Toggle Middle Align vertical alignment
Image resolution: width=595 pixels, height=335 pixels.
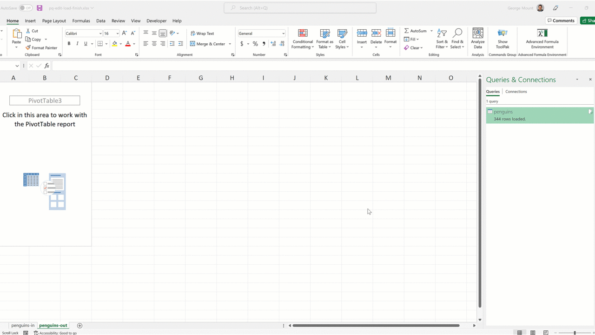click(x=154, y=33)
